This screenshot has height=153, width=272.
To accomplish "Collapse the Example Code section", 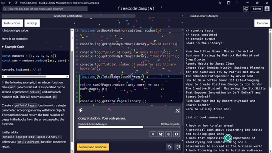I will (13, 47).
